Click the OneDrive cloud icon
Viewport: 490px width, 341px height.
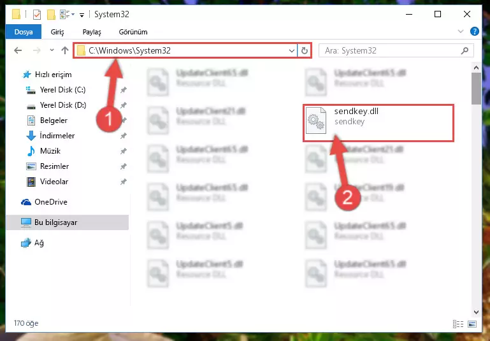pyautogui.click(x=26, y=202)
